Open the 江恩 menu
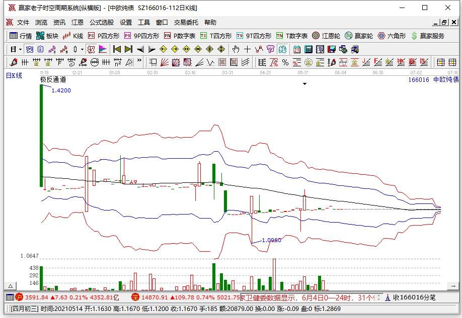The height and width of the screenshot is (318, 462). tap(78, 23)
